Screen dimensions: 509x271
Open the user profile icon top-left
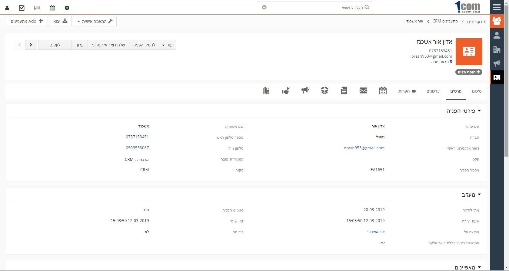7,8
